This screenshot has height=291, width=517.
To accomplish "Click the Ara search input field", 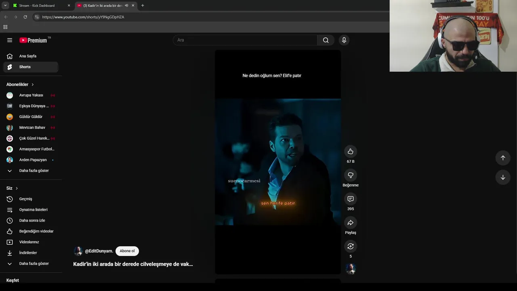I will [245, 40].
